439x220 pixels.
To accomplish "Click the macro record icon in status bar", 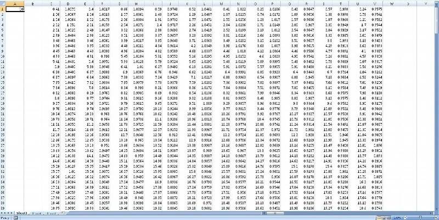I will click(16, 218).
